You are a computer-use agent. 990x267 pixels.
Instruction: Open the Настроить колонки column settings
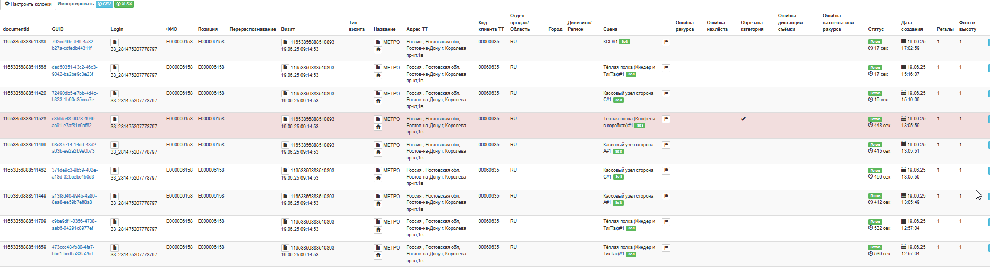[x=28, y=4]
